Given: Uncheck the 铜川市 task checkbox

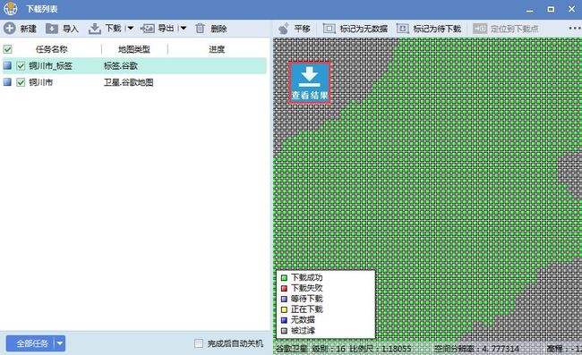Looking at the screenshot, I should [x=21, y=82].
